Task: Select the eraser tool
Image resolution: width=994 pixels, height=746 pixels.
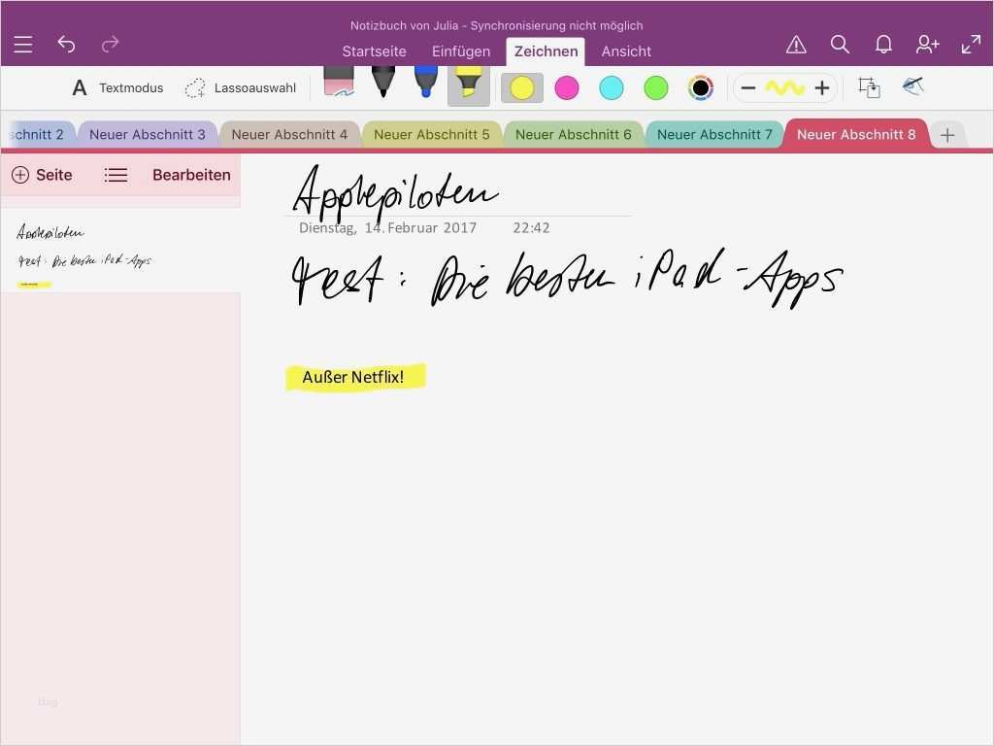Action: pyautogui.click(x=339, y=83)
